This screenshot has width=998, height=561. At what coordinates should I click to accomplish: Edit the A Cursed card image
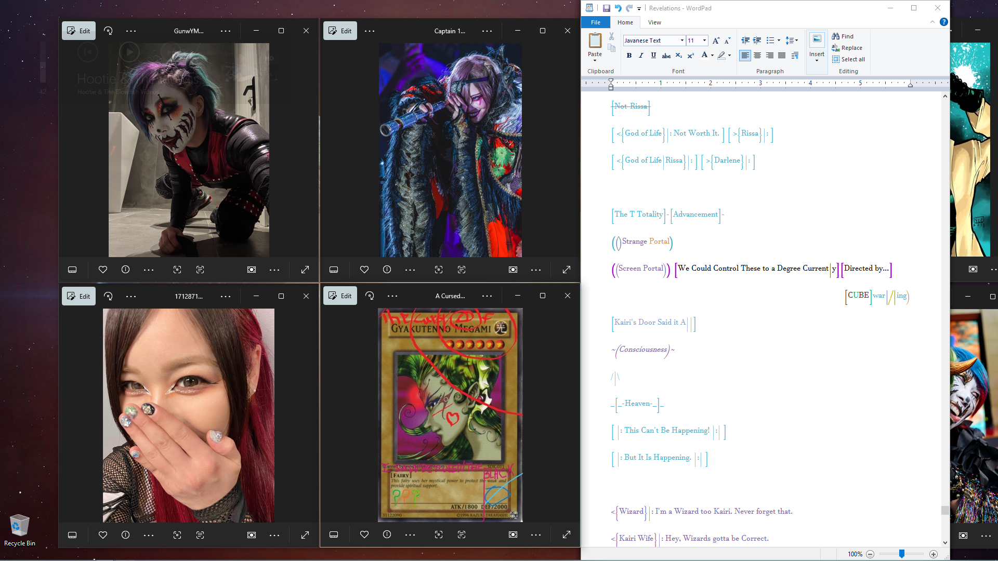(x=340, y=296)
